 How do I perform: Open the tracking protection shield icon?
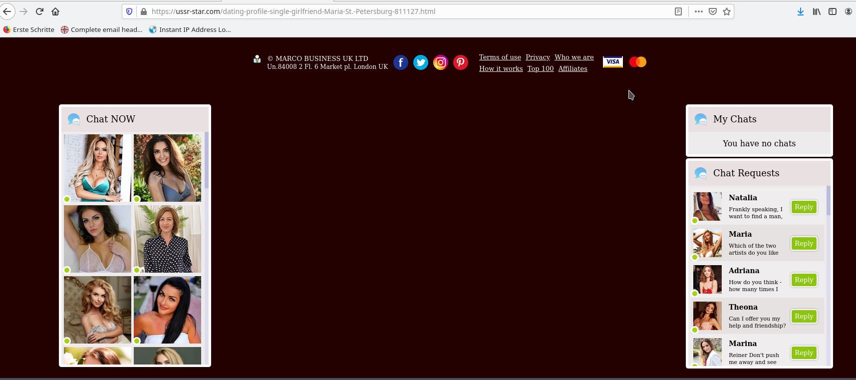tap(129, 11)
